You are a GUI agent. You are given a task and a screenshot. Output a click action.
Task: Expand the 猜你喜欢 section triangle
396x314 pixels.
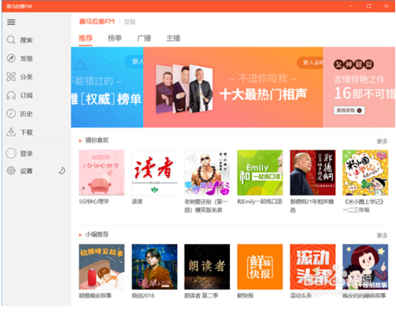pos(80,141)
